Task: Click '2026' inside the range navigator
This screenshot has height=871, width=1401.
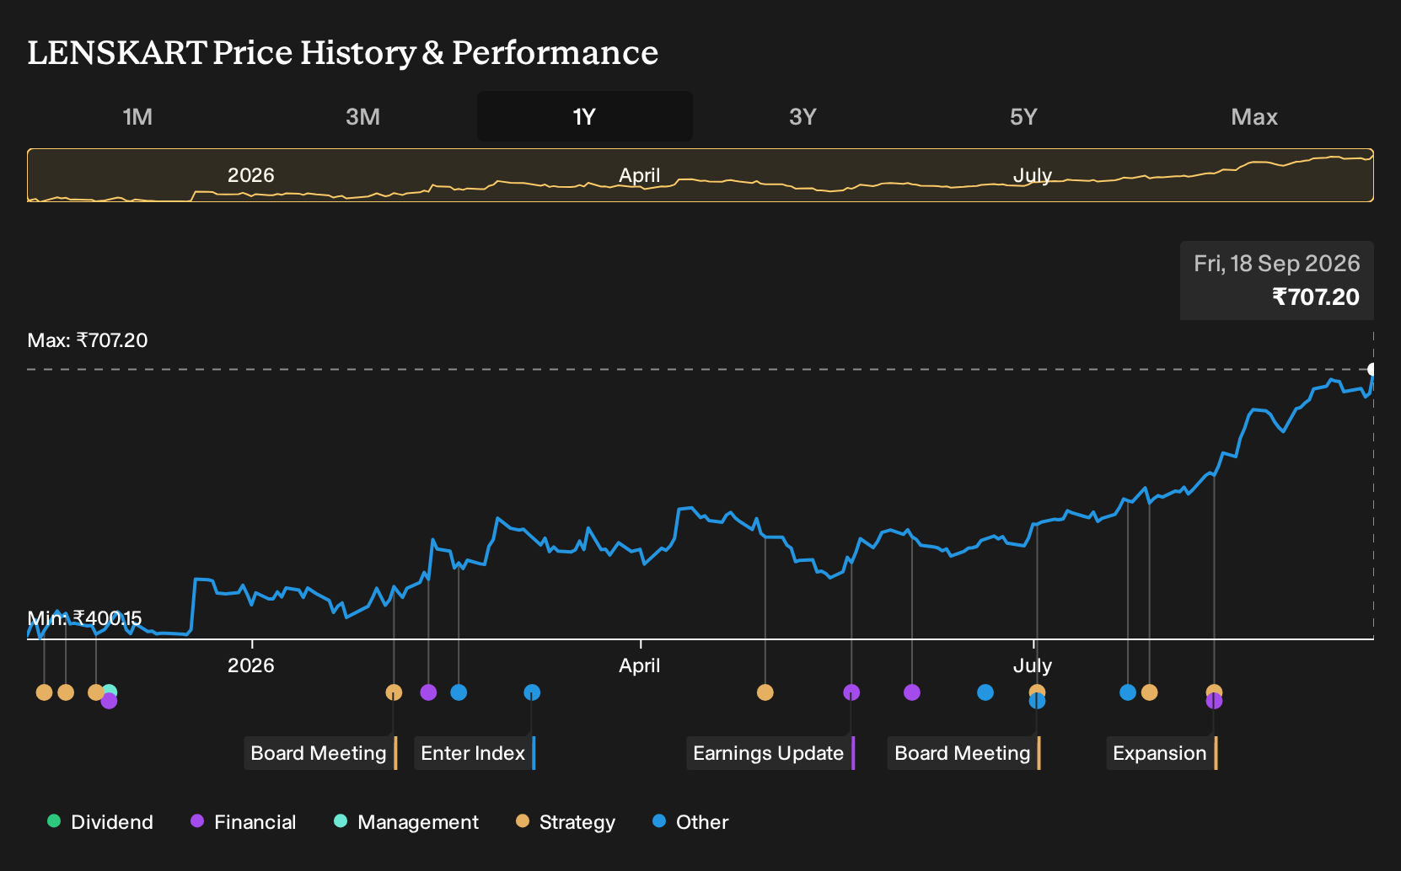Action: pos(251,175)
